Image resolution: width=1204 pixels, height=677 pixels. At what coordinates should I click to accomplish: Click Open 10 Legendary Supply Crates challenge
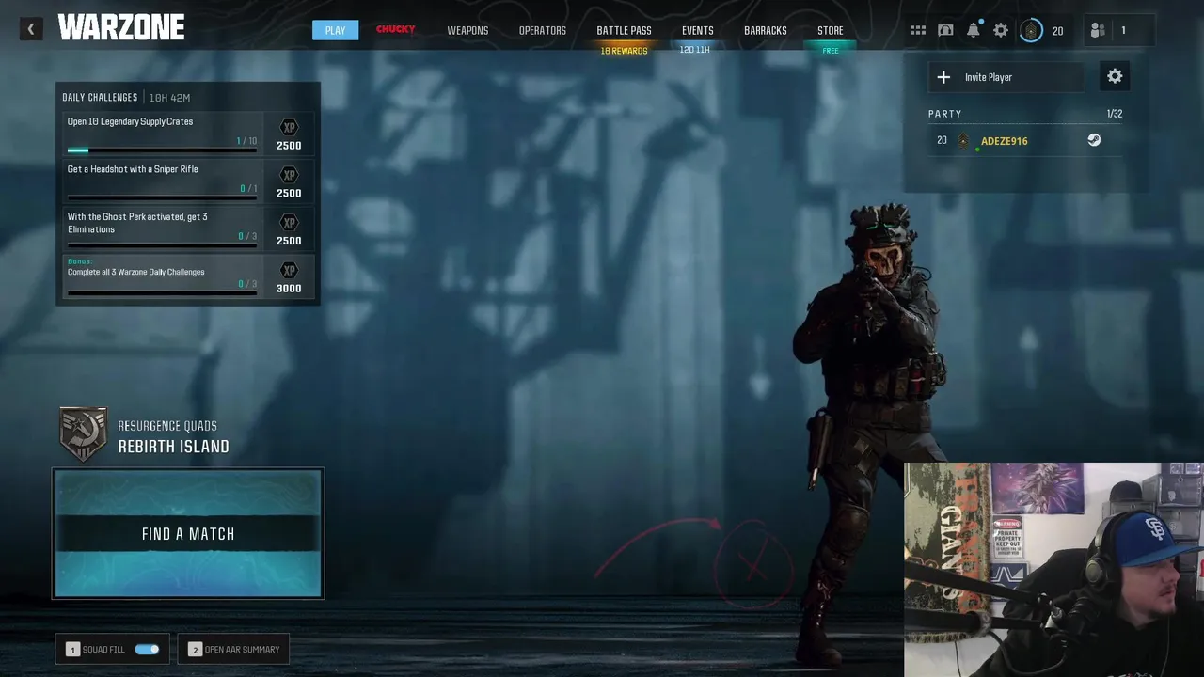click(188, 134)
